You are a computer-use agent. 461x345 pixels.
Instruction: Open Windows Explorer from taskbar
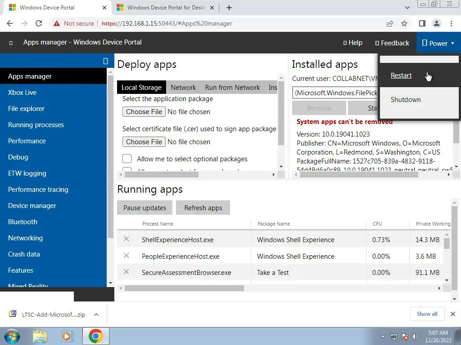point(40,336)
